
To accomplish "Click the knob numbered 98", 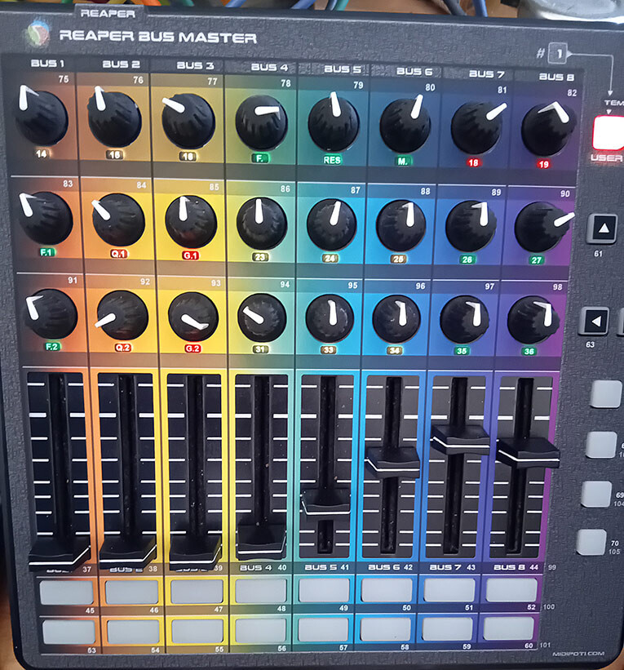I will point(533,320).
